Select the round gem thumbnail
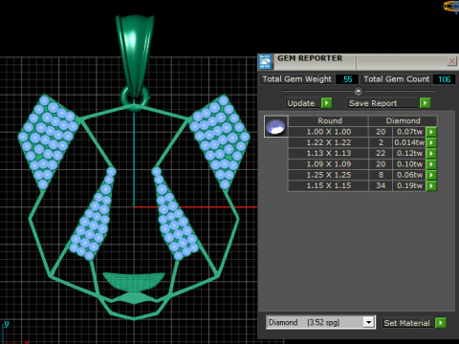The image size is (459, 344). point(276,126)
